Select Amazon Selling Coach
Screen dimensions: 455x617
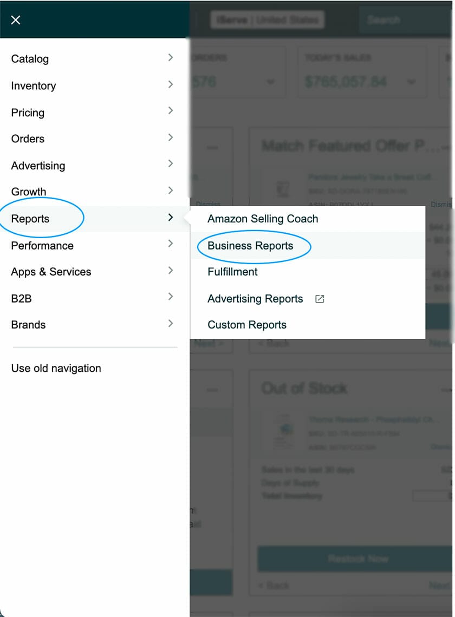pos(263,219)
